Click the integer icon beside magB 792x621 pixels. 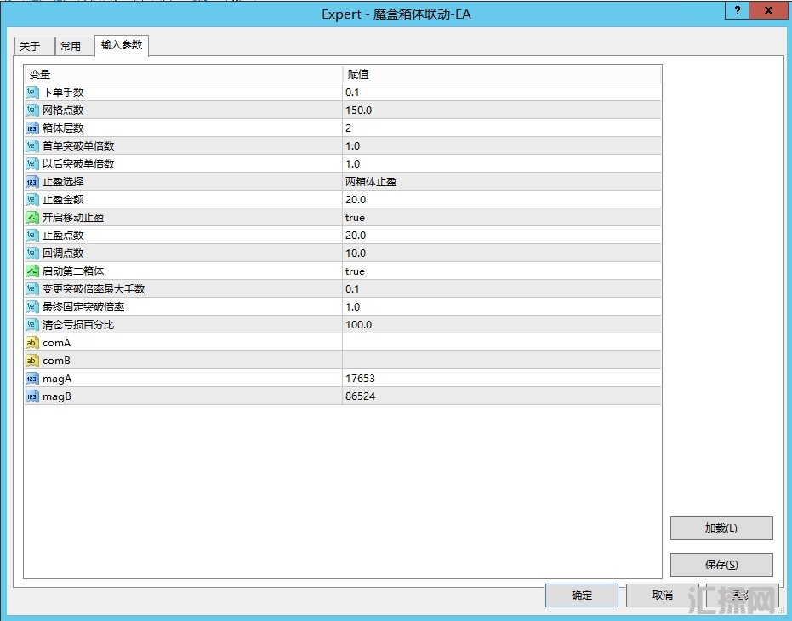point(31,396)
